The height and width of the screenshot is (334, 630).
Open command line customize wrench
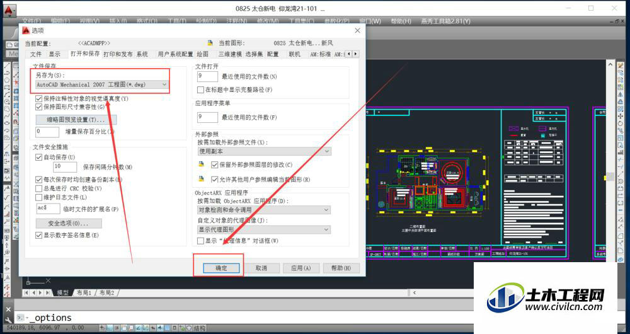pyautogui.click(x=8, y=320)
